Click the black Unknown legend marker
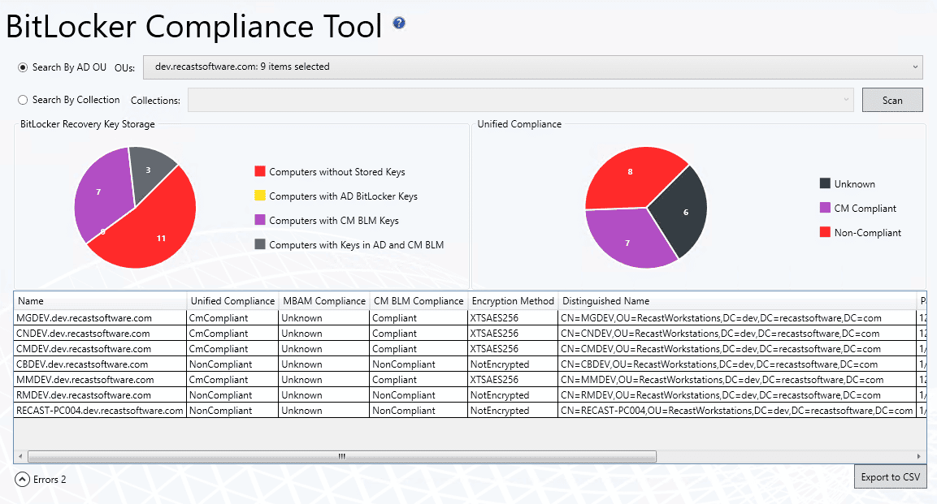 tap(824, 183)
